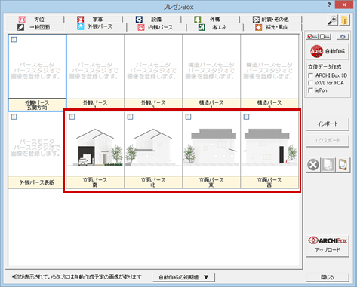Click the orange paste clipboard icon
357x287 pixels.
tap(343, 165)
